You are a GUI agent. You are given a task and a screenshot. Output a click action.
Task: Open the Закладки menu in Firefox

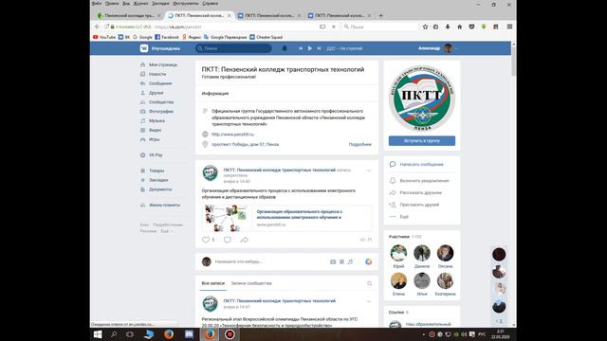pyautogui.click(x=160, y=4)
